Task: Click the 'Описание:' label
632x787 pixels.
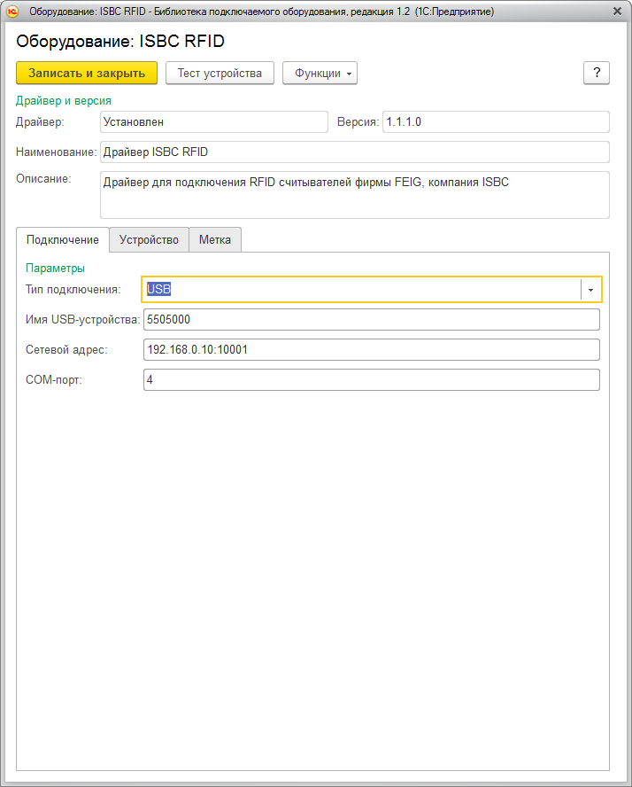Action: pyautogui.click(x=43, y=179)
